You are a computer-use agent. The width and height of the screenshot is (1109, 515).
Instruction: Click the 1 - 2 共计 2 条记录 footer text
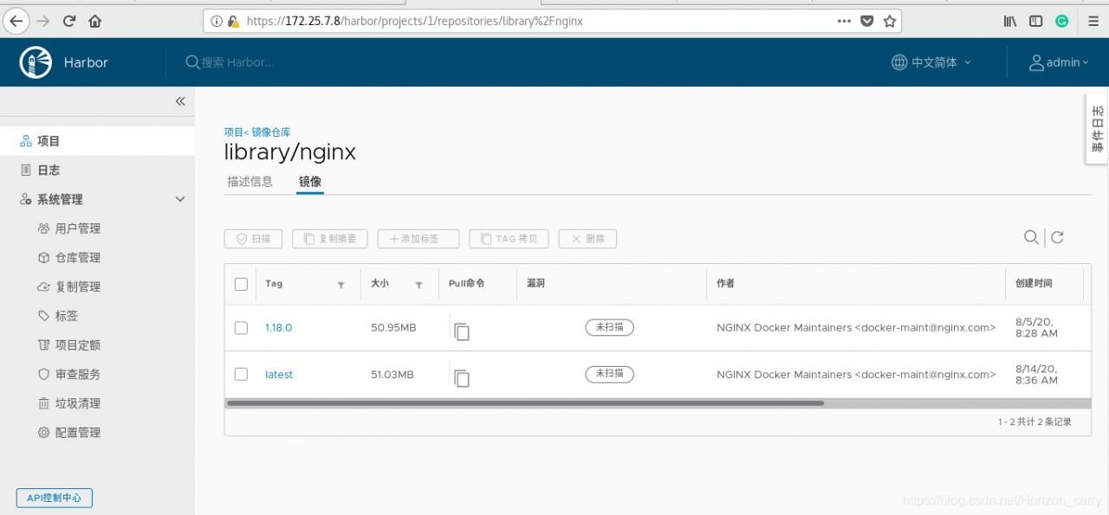[1034, 422]
